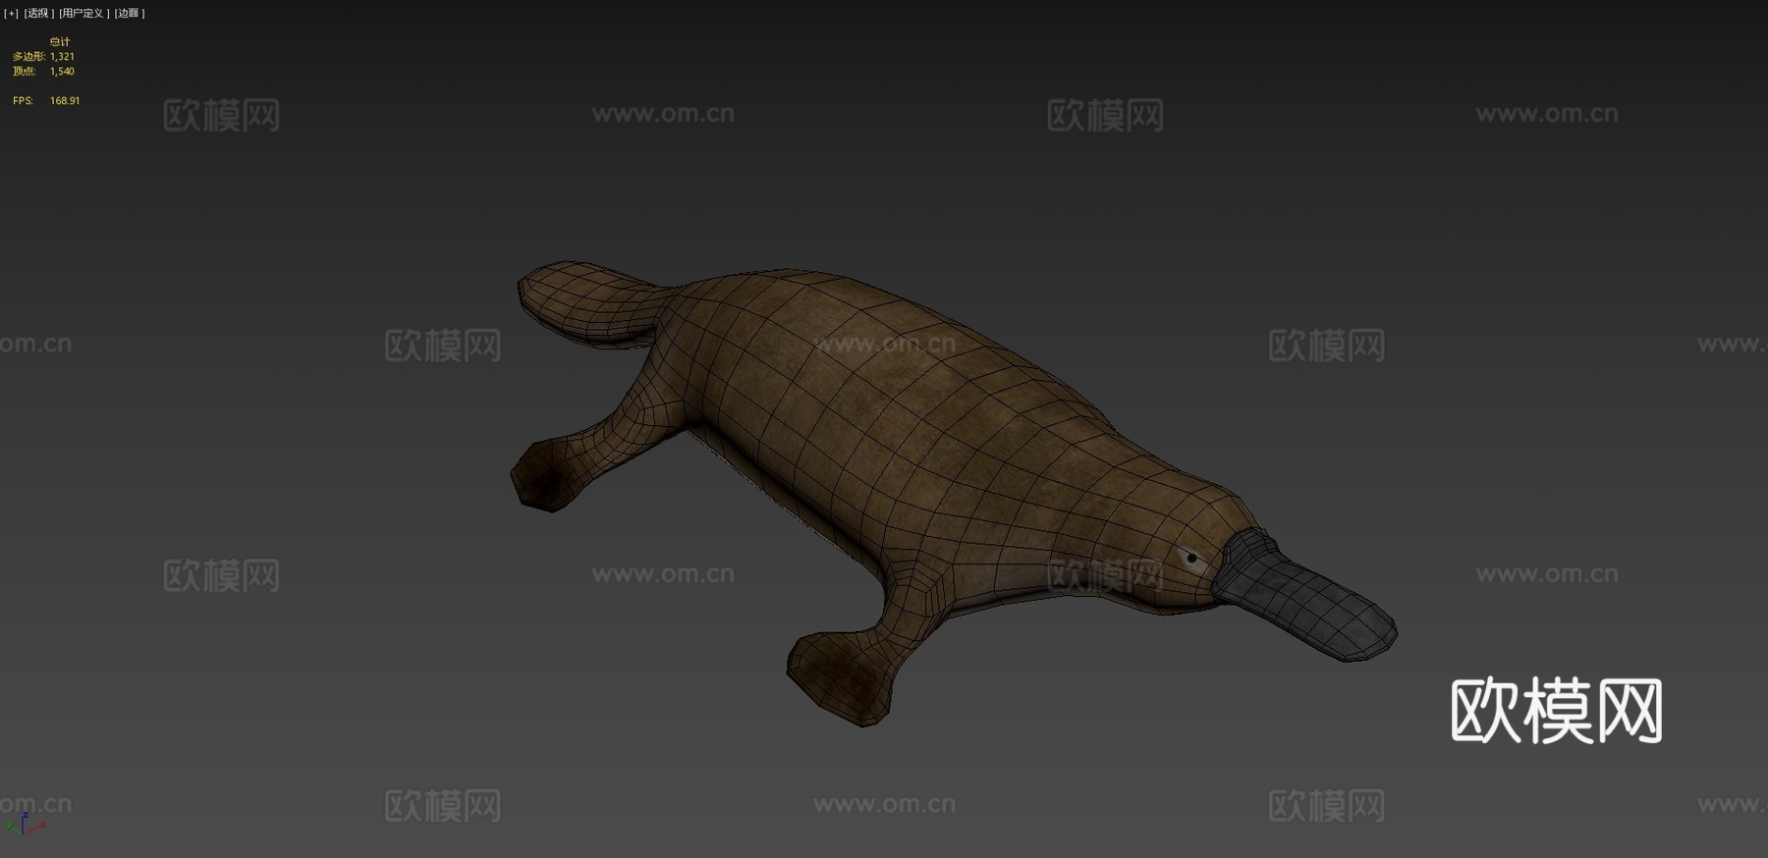Screen dimensions: 1768x858
Task: Select the '总计' statistics header
Action: (60, 42)
